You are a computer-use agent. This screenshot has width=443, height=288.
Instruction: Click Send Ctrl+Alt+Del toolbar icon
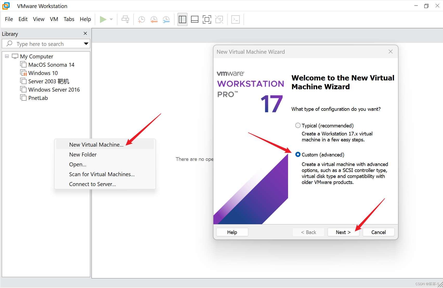(x=125, y=19)
